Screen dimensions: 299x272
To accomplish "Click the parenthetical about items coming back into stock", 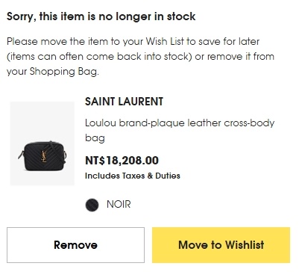I will 99,57.
